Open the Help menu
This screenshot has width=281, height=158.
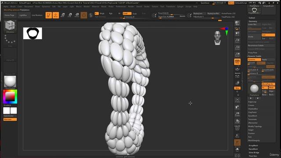pyautogui.click(x=195, y=7)
